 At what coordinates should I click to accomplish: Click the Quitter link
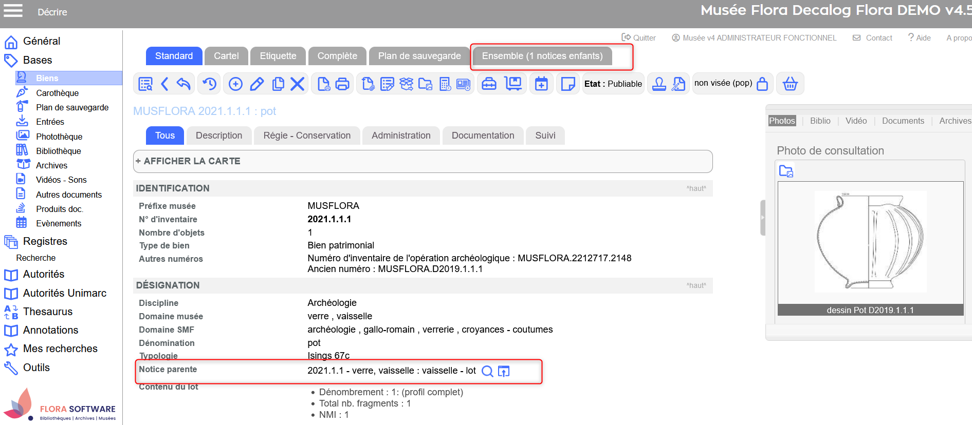point(639,38)
